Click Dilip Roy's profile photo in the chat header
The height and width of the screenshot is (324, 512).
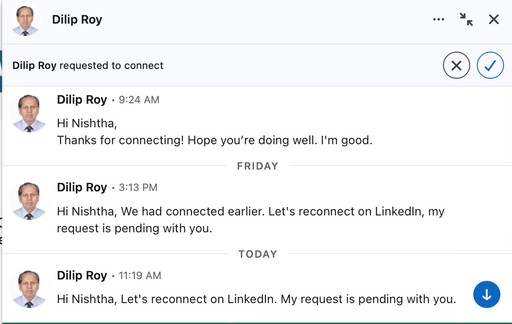click(x=26, y=20)
